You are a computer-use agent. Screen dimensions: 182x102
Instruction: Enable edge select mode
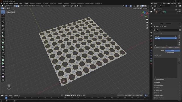click(17, 6)
